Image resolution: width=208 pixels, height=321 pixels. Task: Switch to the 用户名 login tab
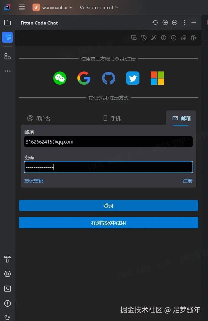click(x=39, y=118)
